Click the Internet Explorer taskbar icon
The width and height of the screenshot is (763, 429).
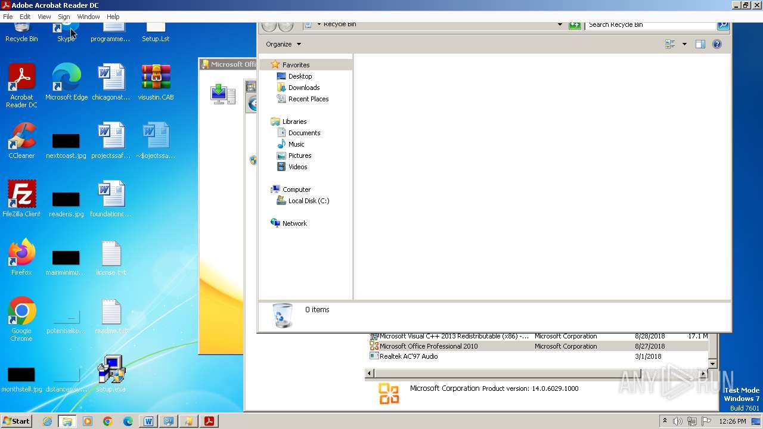coord(47,421)
